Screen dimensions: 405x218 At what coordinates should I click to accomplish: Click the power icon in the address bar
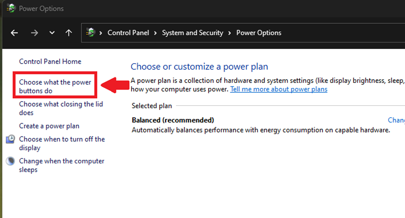(91, 33)
